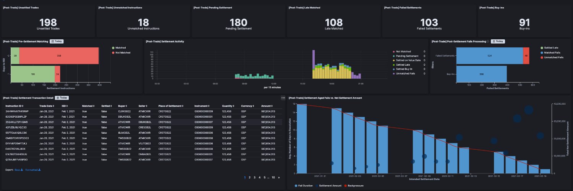Image resolution: width=573 pixels, height=191 pixels.
Task: Click the info icon beside Post-Settlement Fails Processing
Action: [x=489, y=41]
